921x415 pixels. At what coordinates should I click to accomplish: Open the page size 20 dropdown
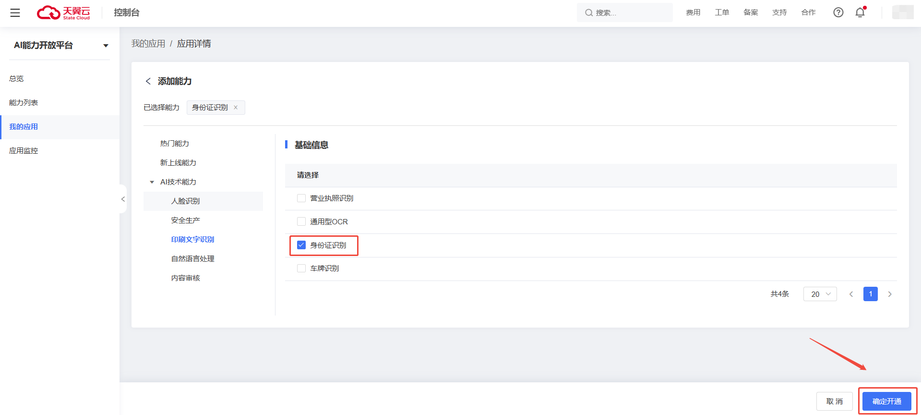(820, 294)
